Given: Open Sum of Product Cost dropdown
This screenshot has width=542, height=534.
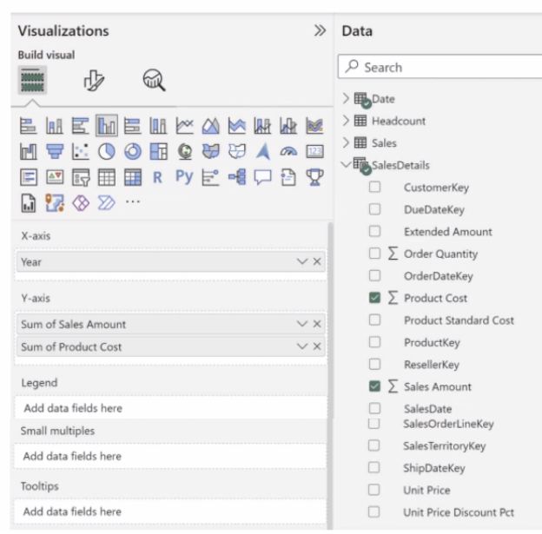Looking at the screenshot, I should click(x=302, y=346).
